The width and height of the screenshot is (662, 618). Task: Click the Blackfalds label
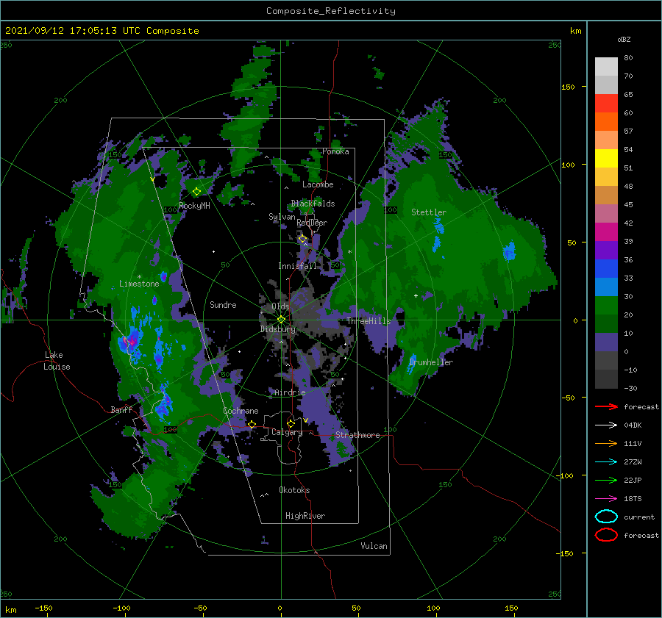(x=313, y=204)
